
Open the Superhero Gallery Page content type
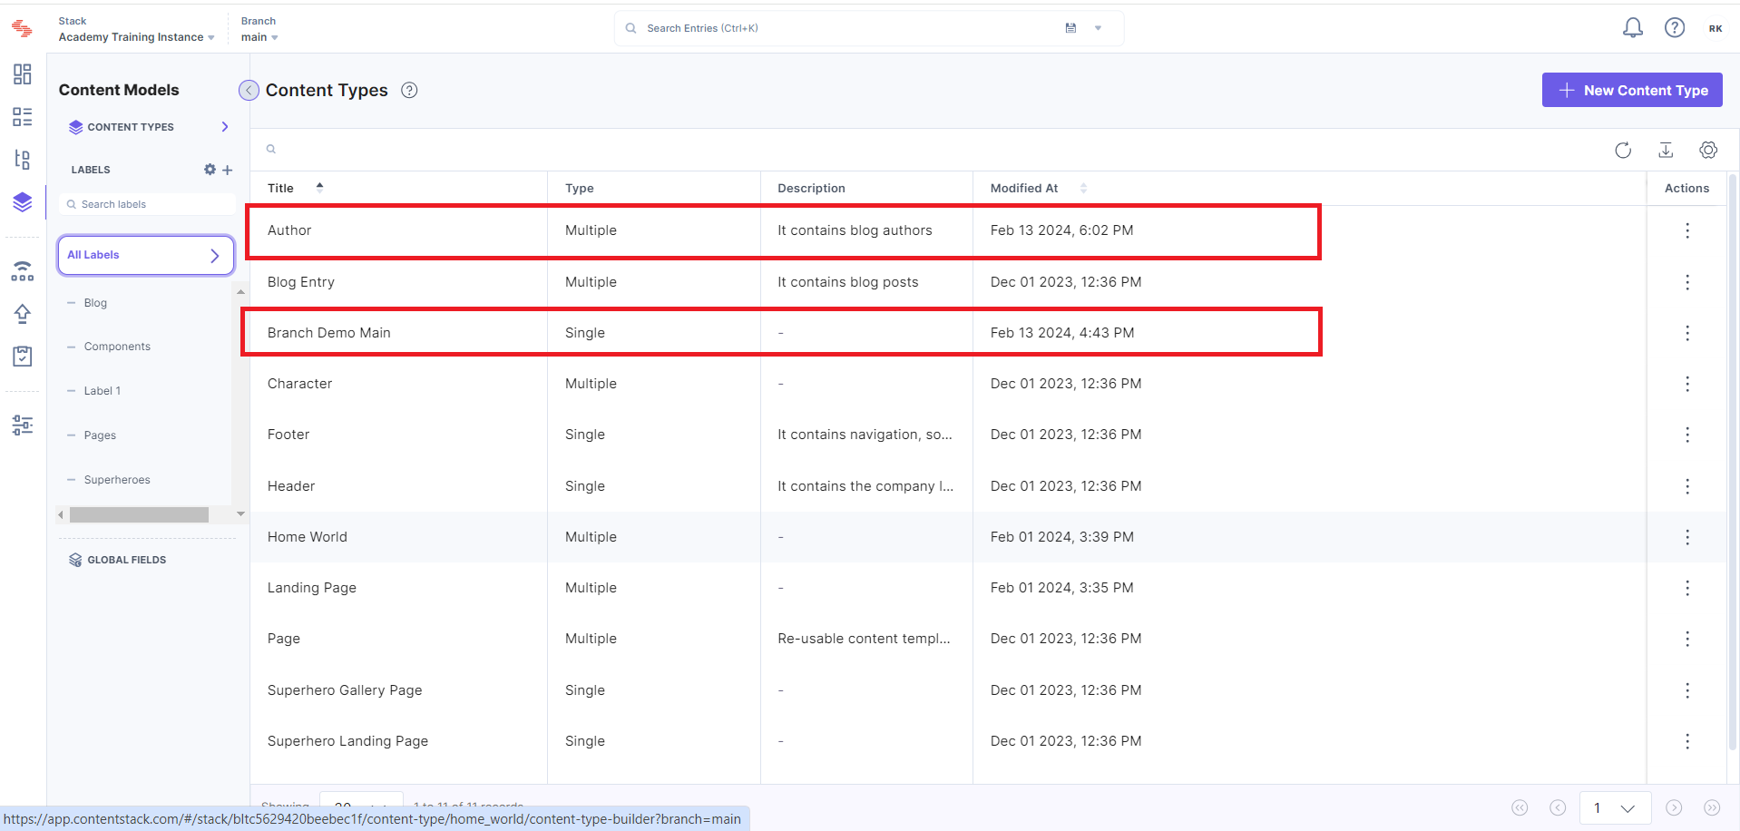coord(345,690)
